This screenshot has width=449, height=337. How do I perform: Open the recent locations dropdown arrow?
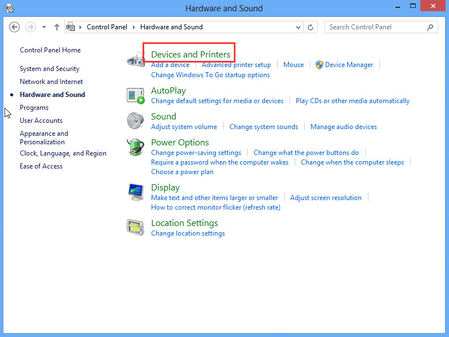(x=44, y=27)
